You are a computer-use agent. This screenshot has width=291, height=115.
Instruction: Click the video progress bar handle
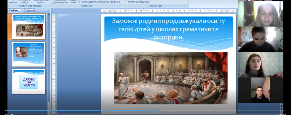(x=158, y=110)
